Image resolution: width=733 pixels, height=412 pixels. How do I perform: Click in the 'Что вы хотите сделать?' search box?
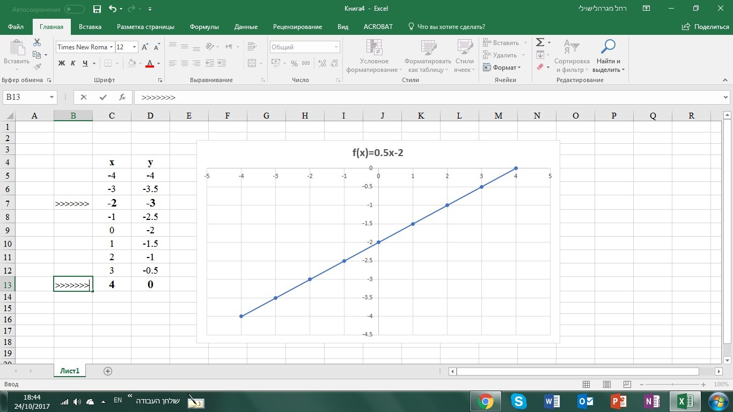(451, 26)
